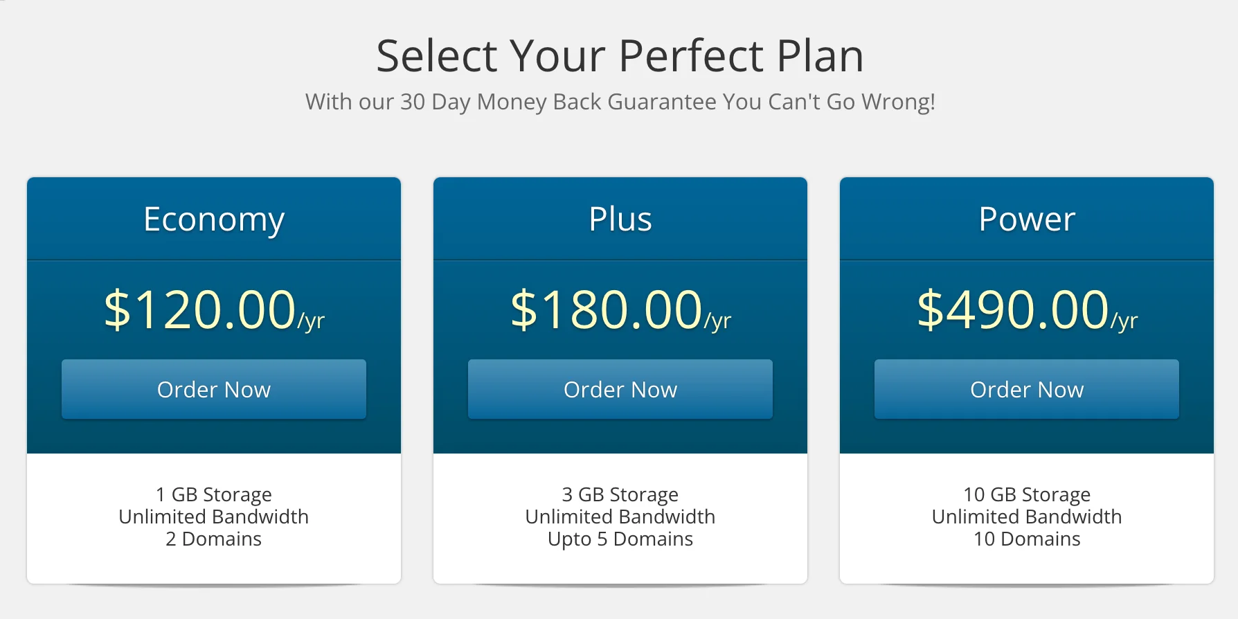
Task: Select the Plus plan title
Action: point(620,219)
